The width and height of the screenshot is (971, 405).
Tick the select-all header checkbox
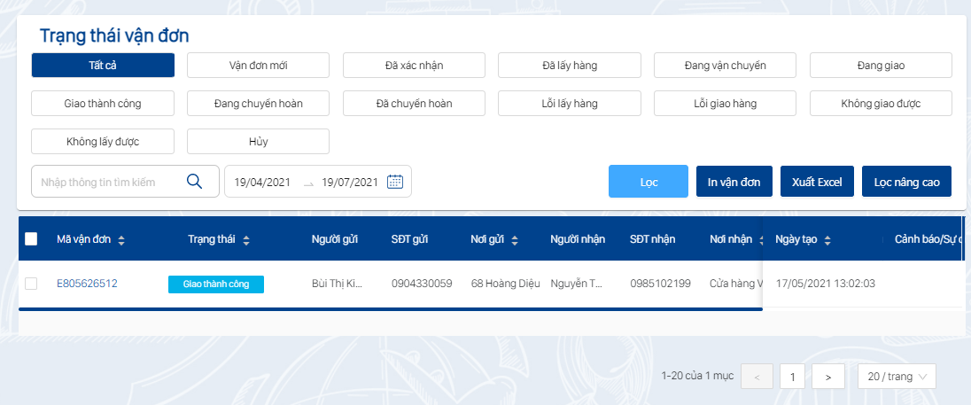[31, 239]
